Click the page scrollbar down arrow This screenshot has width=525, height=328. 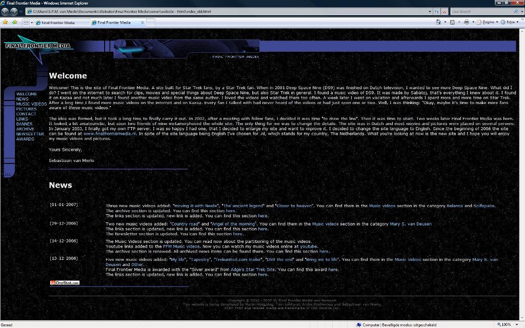[x=522, y=318]
